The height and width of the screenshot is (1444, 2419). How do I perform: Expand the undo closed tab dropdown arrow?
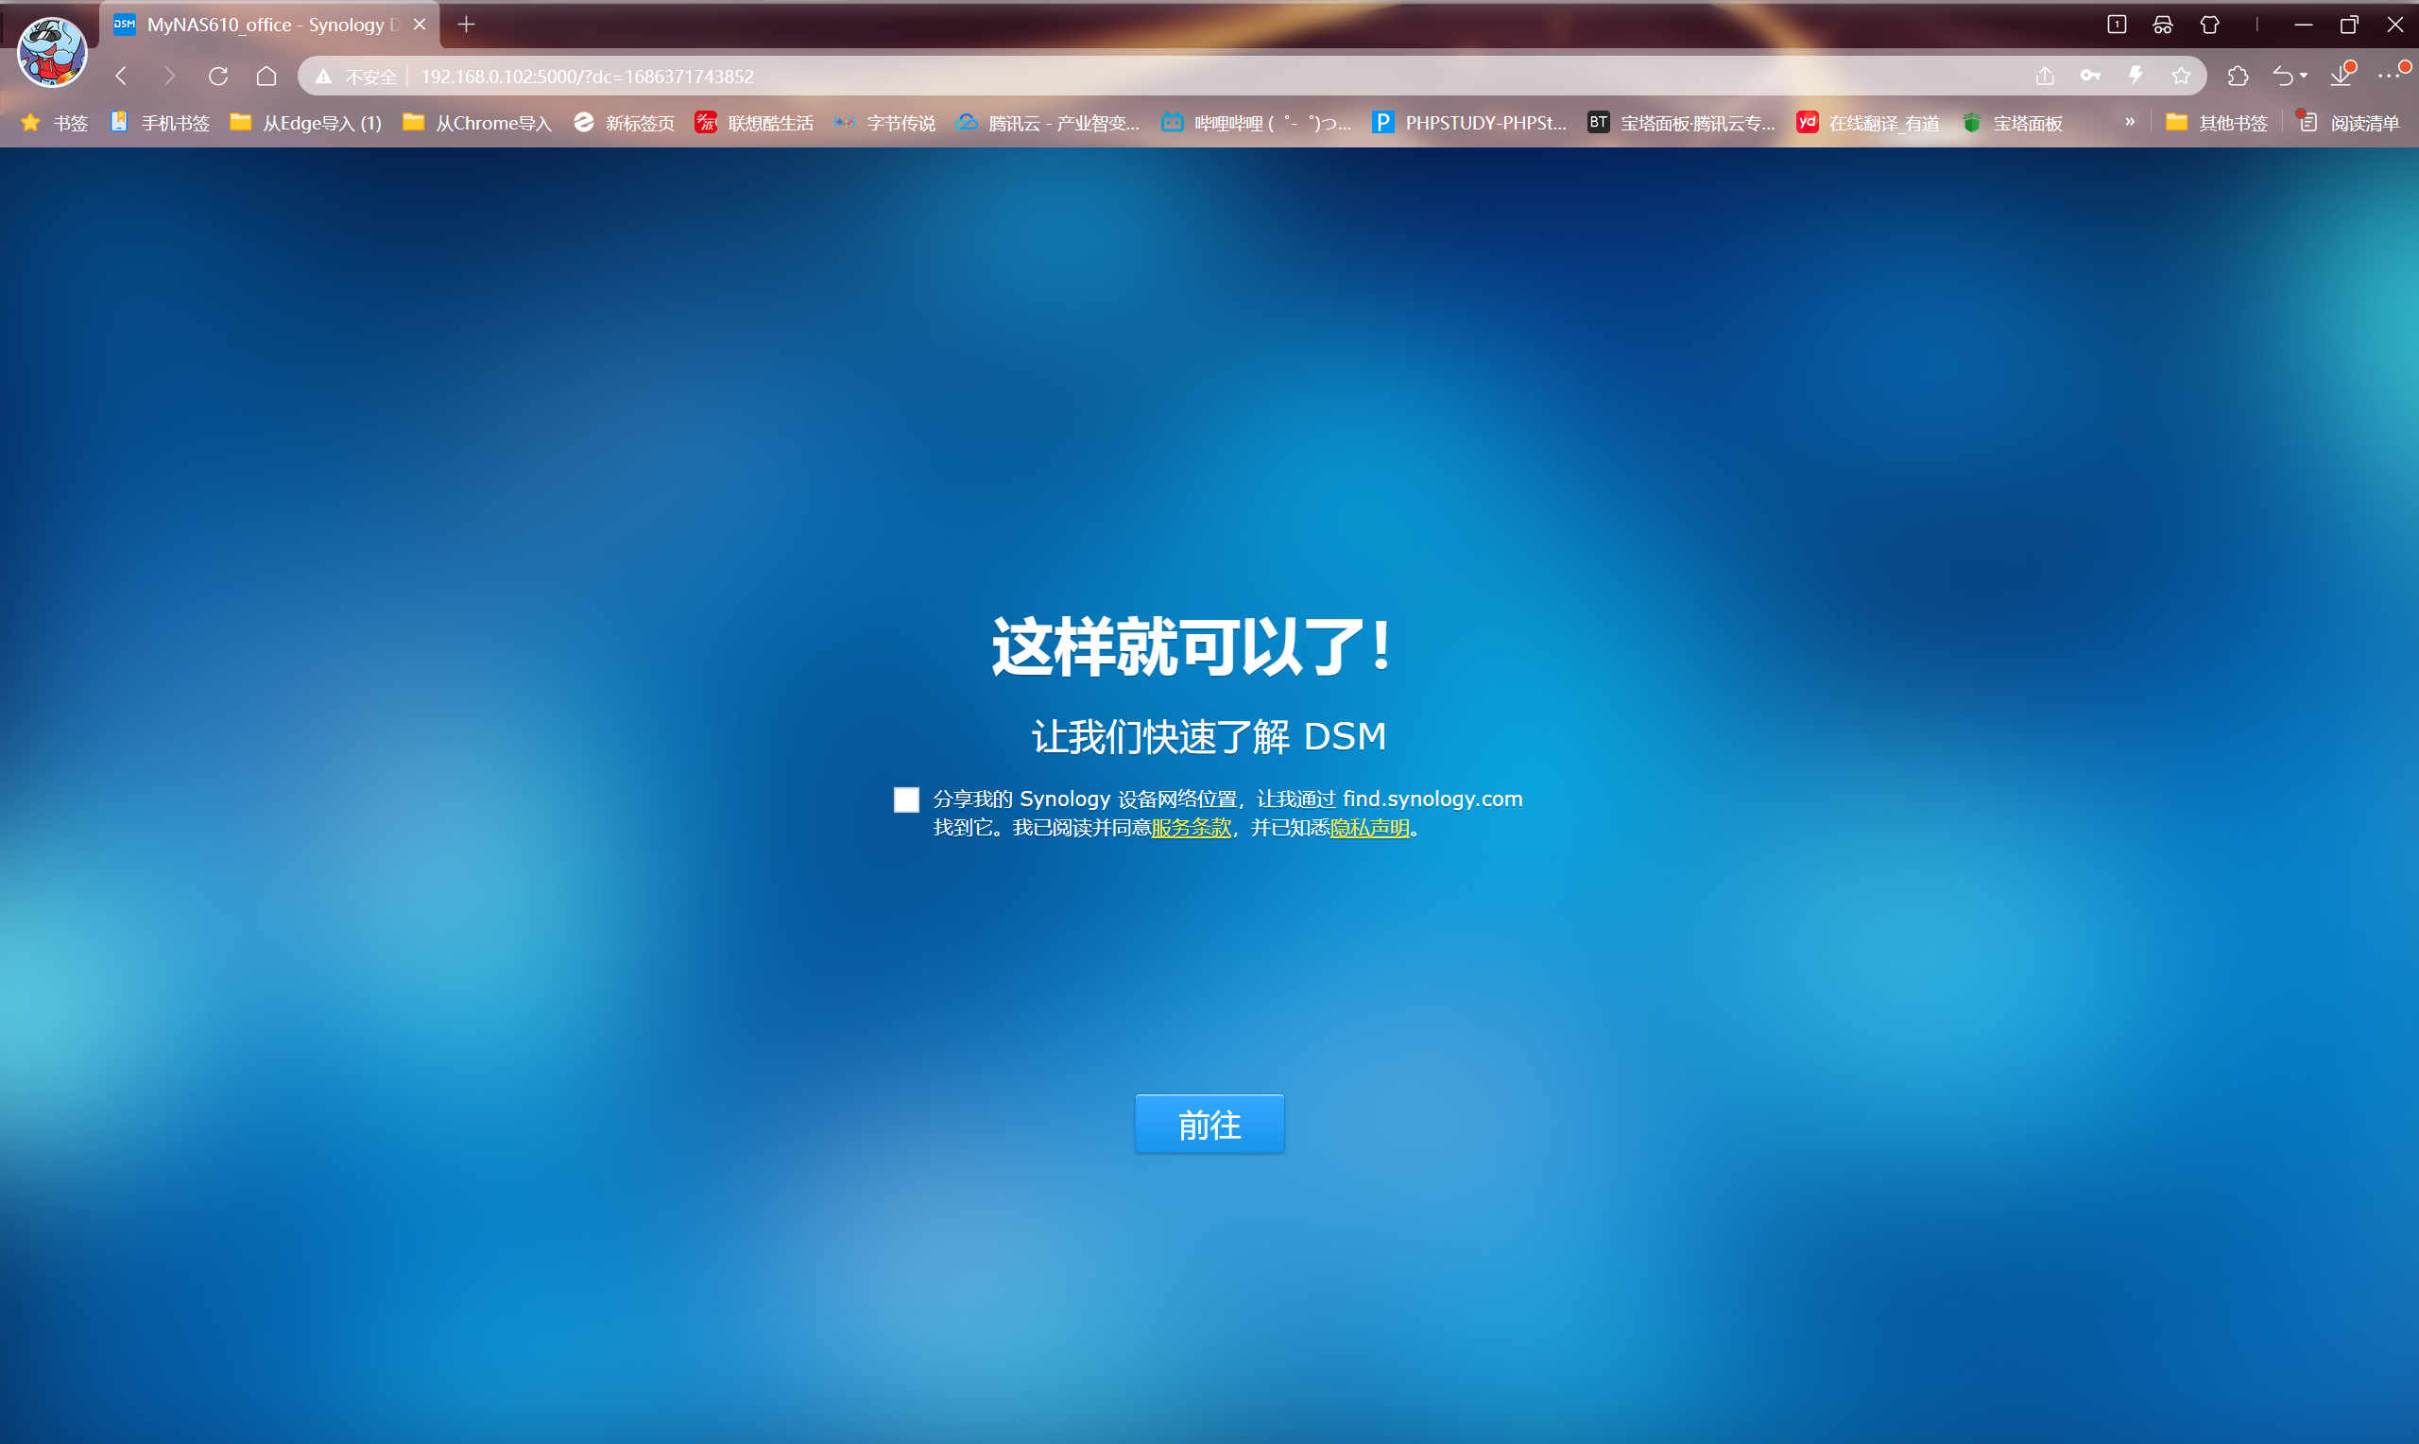2304,76
